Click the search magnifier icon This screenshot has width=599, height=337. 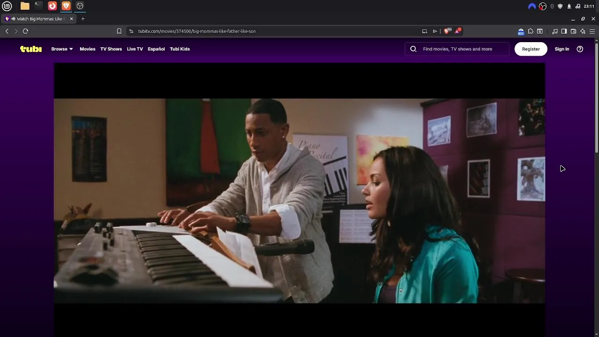click(413, 49)
